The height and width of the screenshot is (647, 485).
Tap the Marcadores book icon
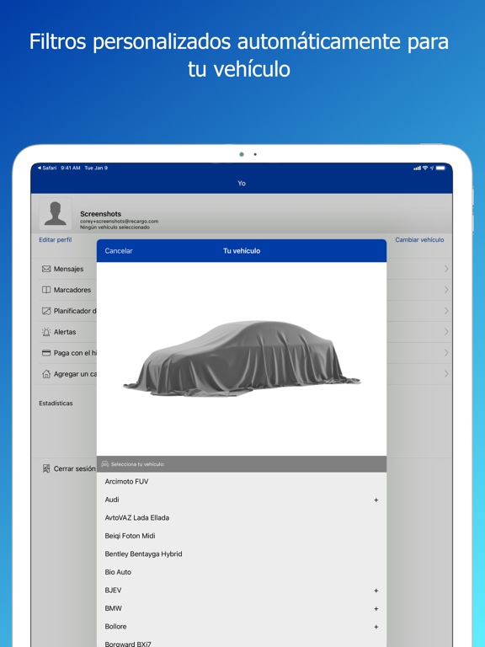tap(46, 290)
